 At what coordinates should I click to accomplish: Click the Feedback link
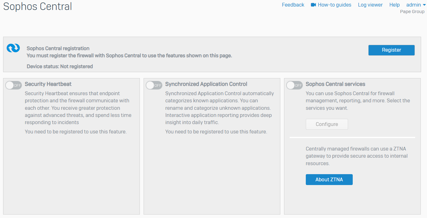(x=293, y=5)
